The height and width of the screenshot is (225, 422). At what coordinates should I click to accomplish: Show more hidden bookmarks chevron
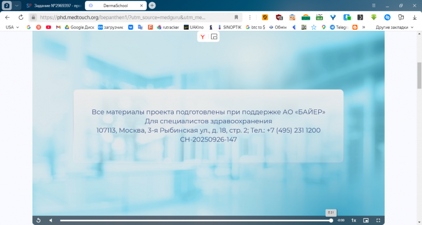364,27
